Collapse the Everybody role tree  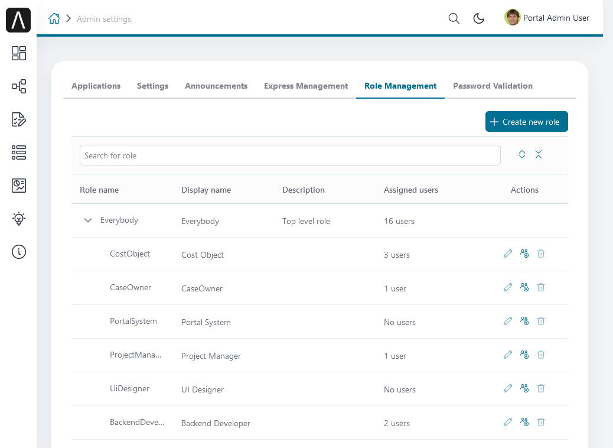[x=88, y=220]
